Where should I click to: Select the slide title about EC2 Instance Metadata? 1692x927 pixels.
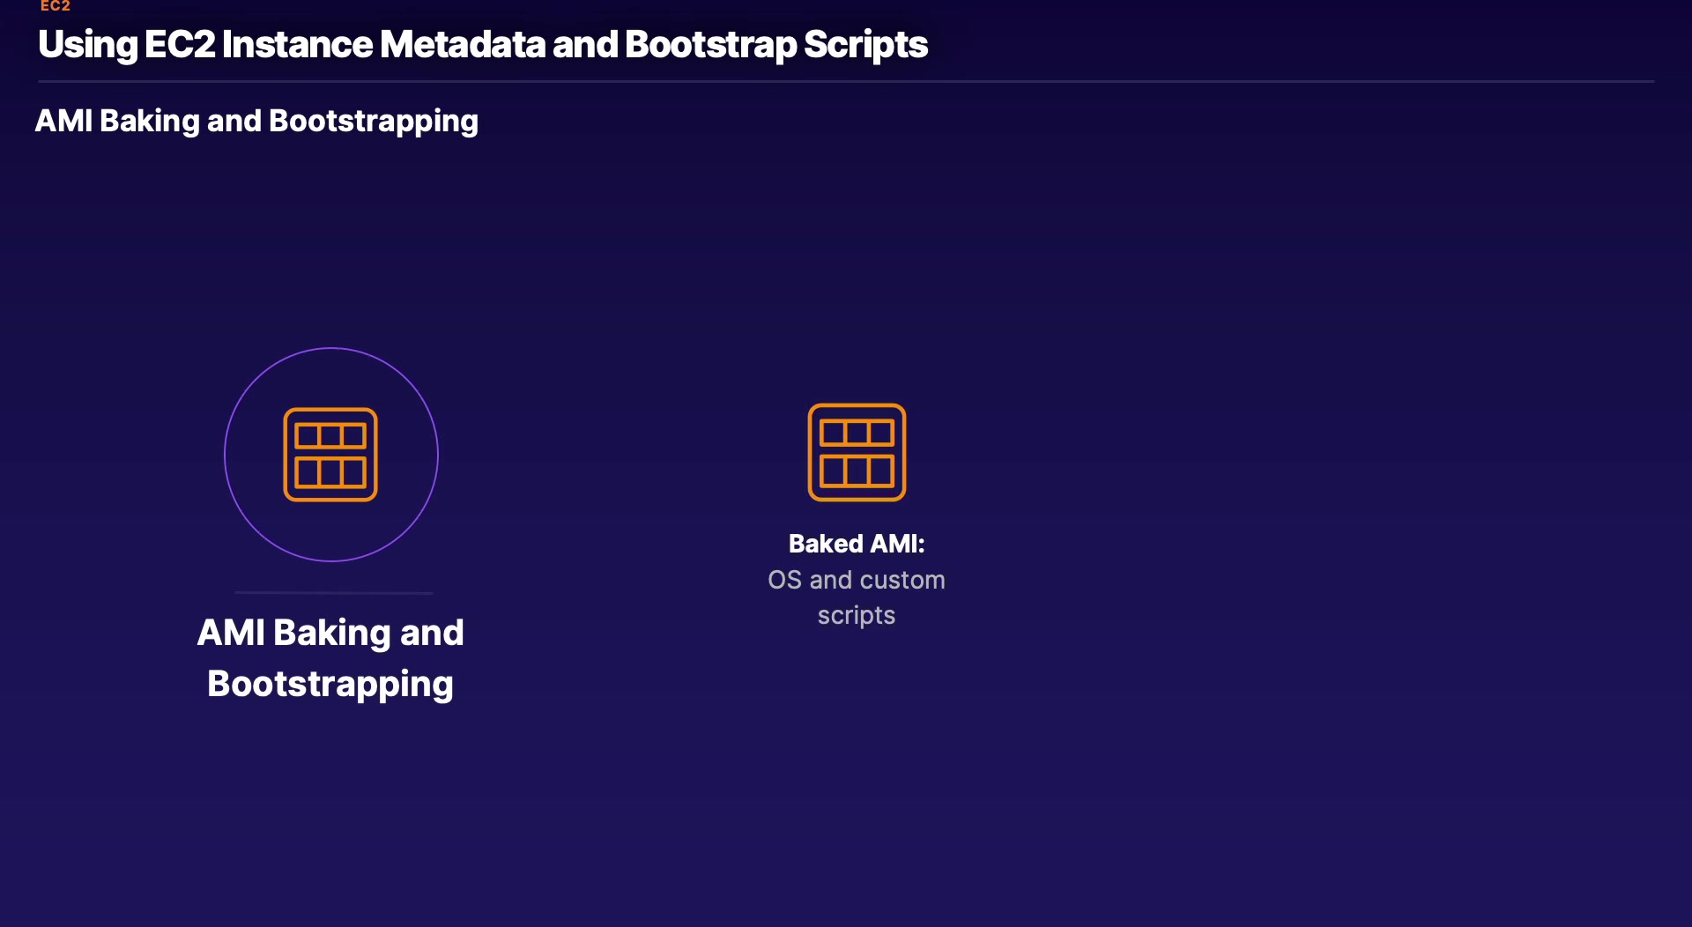[x=482, y=45]
